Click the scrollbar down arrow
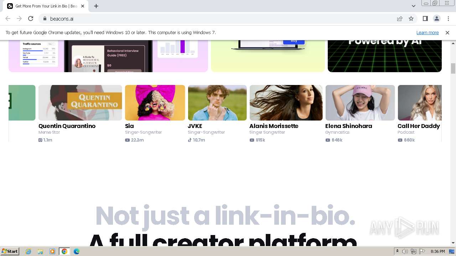456x256 pixels. pos(453,243)
